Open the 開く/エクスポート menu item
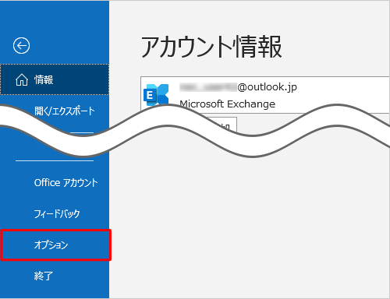Screen dimensions: 390x299 65,111
